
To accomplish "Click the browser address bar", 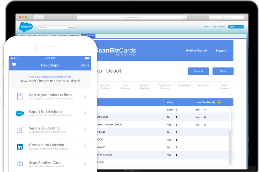I will [132, 18].
